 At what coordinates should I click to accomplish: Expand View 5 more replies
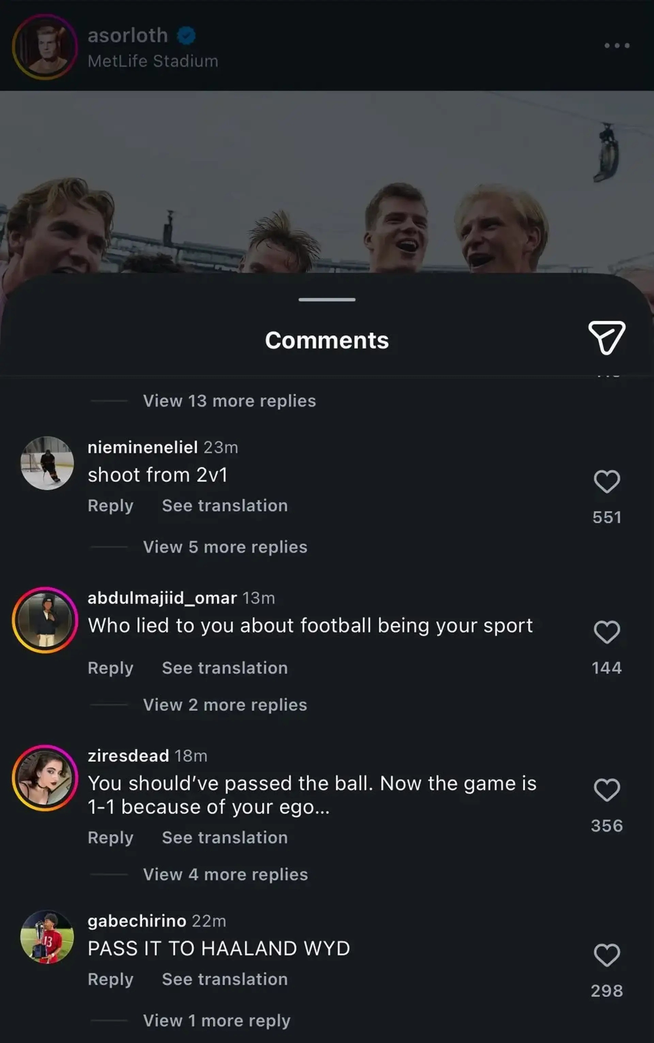point(225,547)
